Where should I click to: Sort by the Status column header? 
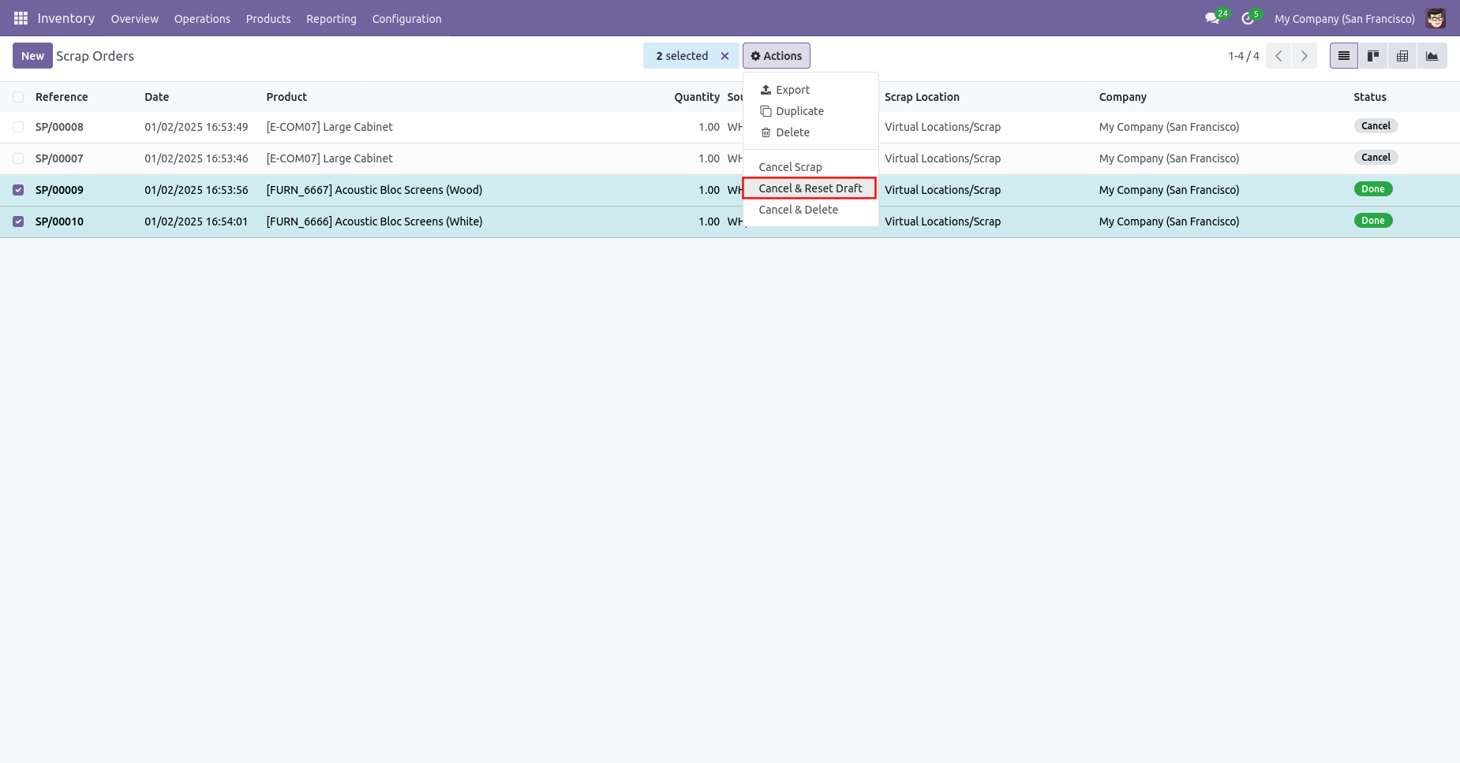(x=1369, y=97)
